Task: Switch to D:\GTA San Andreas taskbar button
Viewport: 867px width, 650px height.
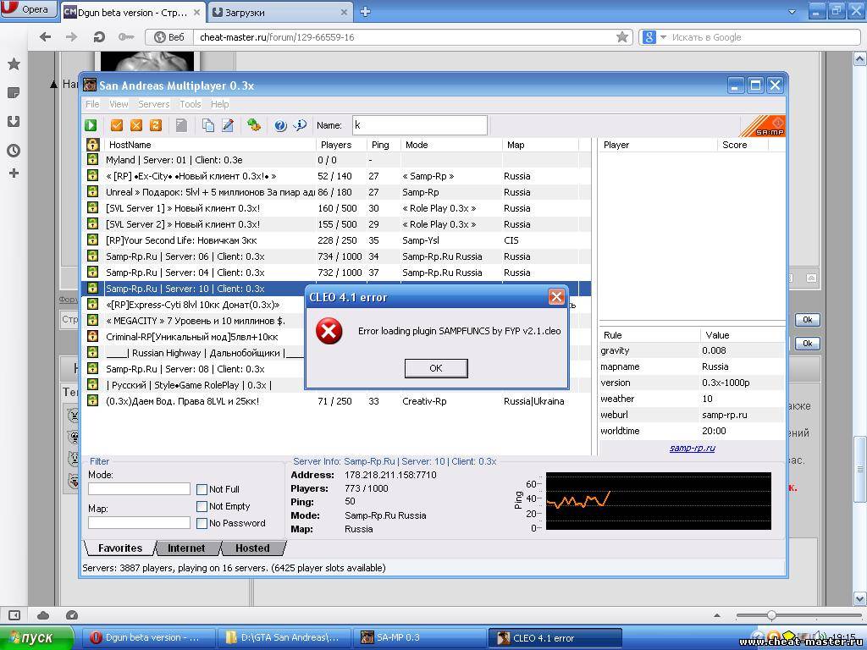Action: 285,638
